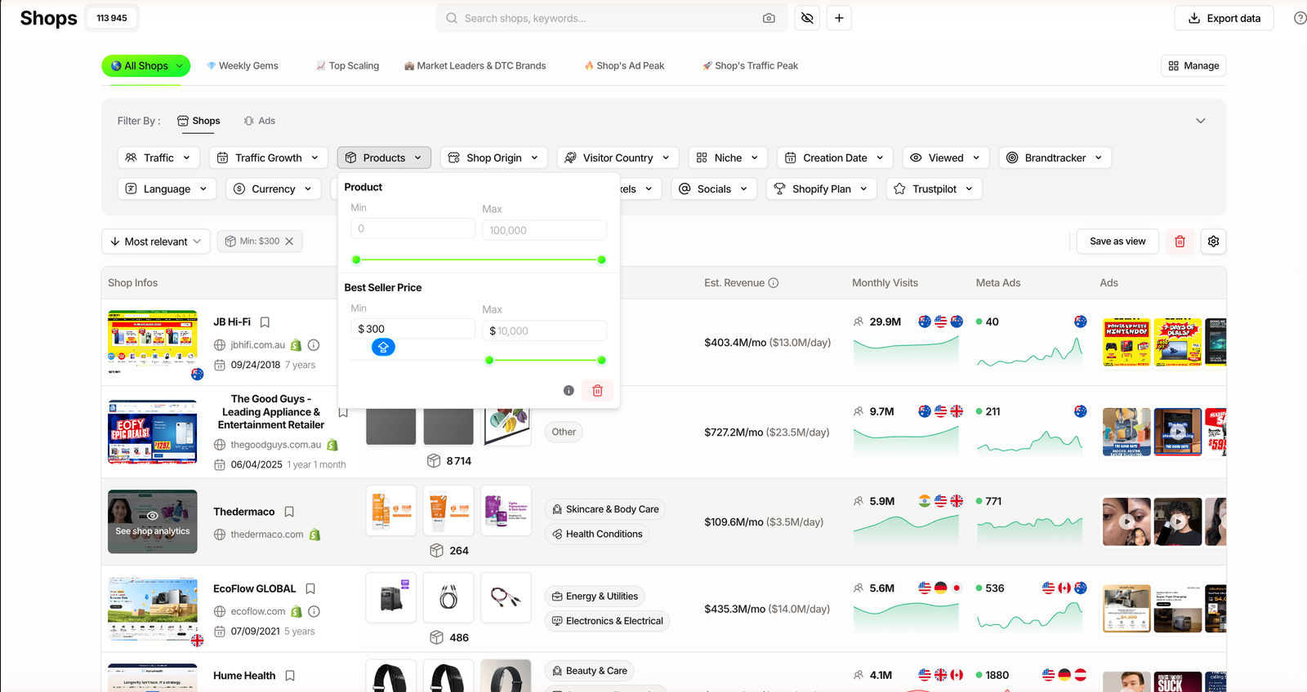This screenshot has width=1307, height=692.
Task: Collapse the filter panel chevron
Action: pos(1200,121)
